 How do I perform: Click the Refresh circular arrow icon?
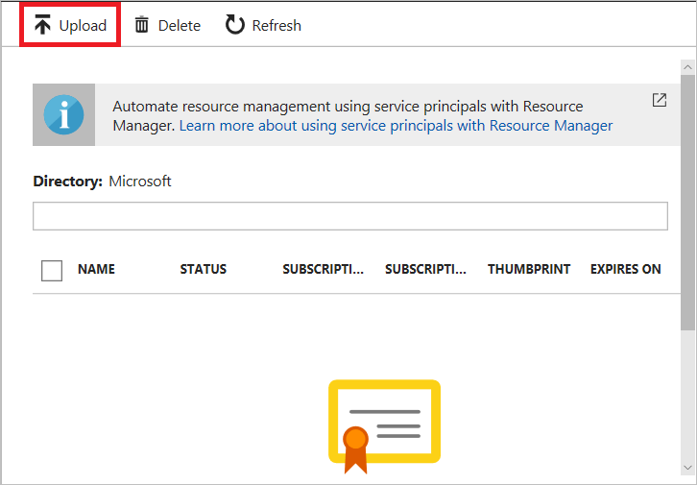pos(235,25)
